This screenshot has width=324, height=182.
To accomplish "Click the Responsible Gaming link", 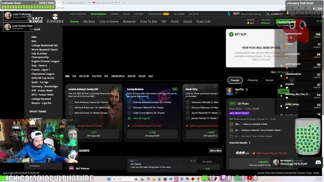I will pos(251,14).
